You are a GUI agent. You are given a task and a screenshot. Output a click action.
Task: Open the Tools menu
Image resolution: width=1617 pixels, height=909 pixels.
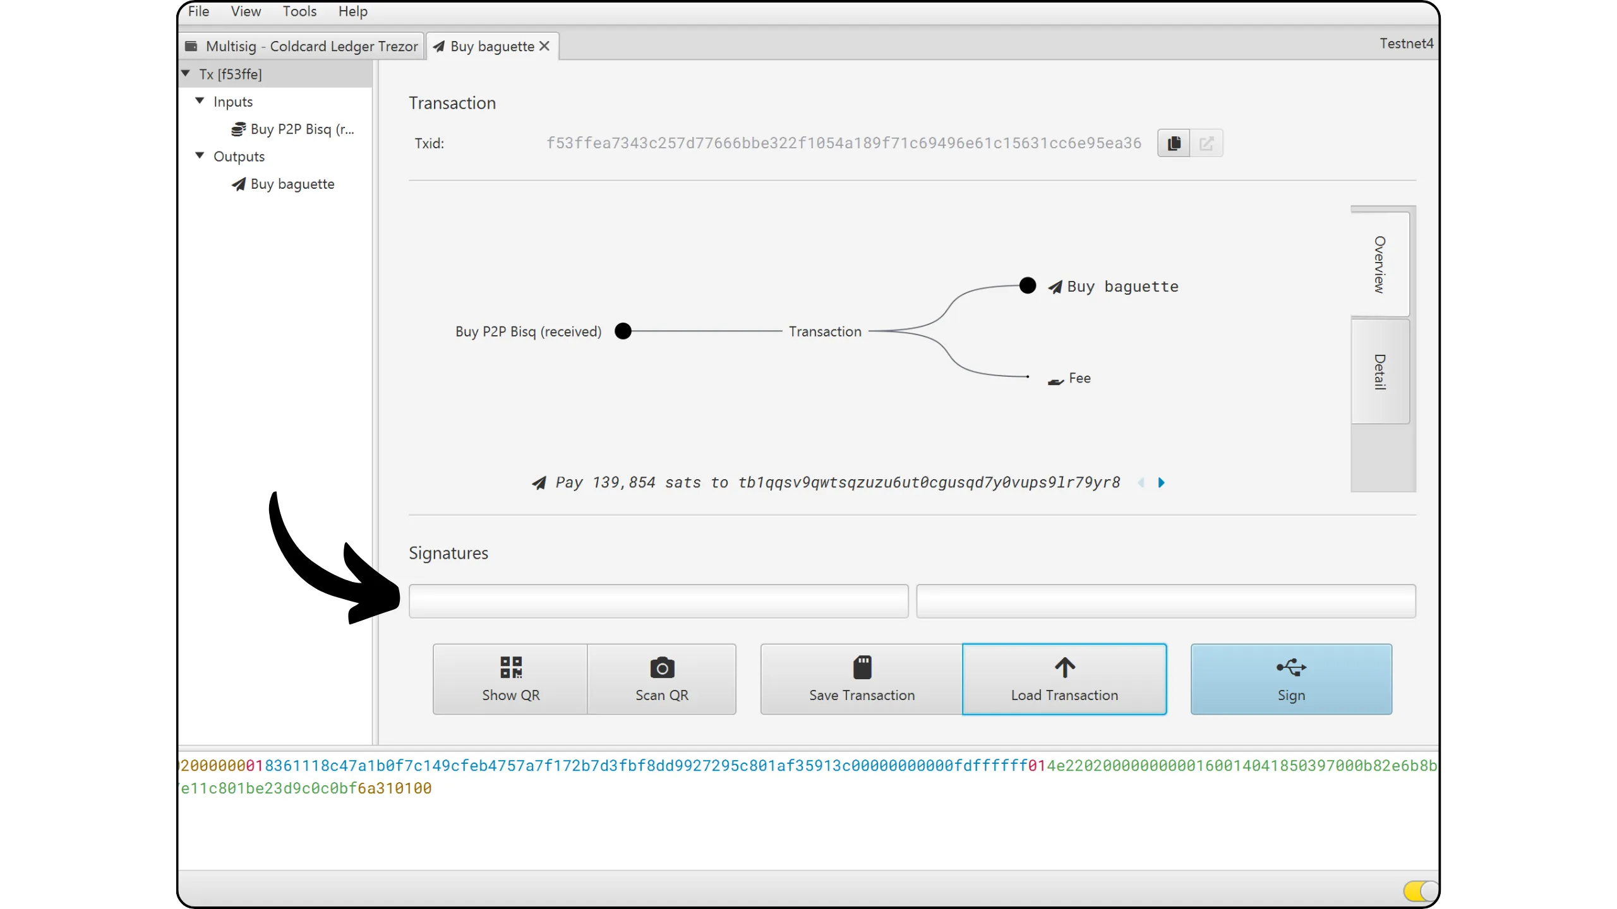click(299, 11)
